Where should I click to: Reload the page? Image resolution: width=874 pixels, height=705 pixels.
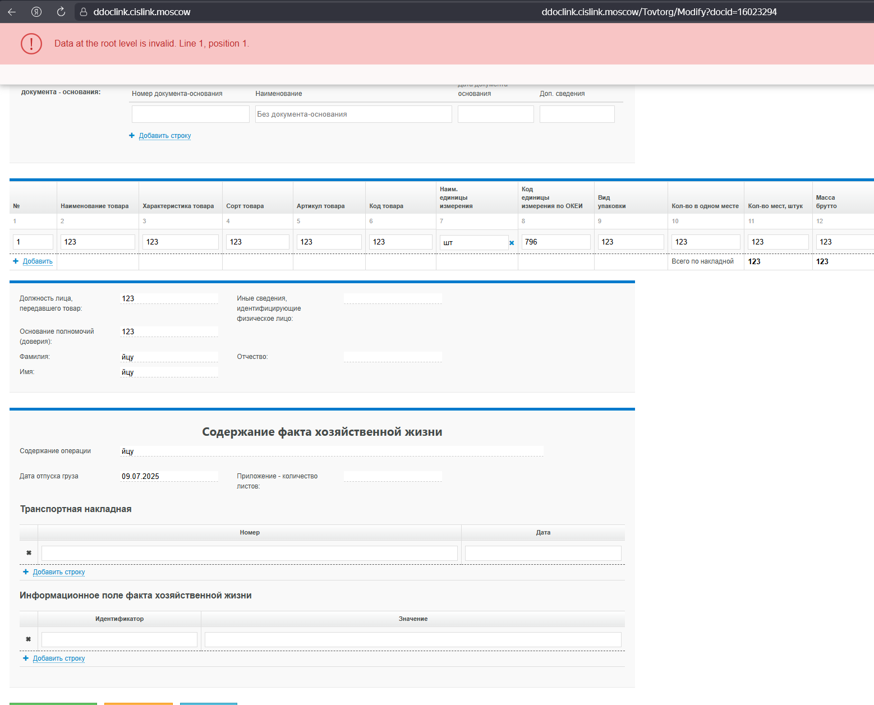click(61, 12)
